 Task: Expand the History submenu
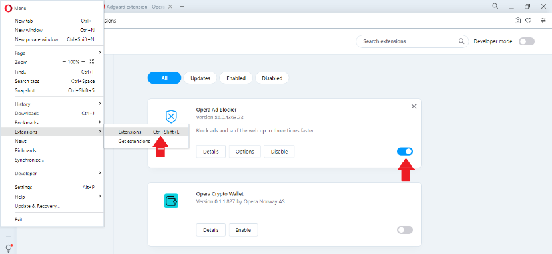tap(99, 104)
